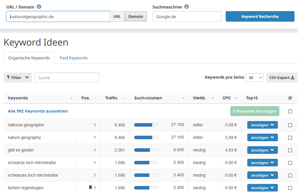Click the keyword text nature geography
This screenshot has width=298, height=193.
[24, 137]
